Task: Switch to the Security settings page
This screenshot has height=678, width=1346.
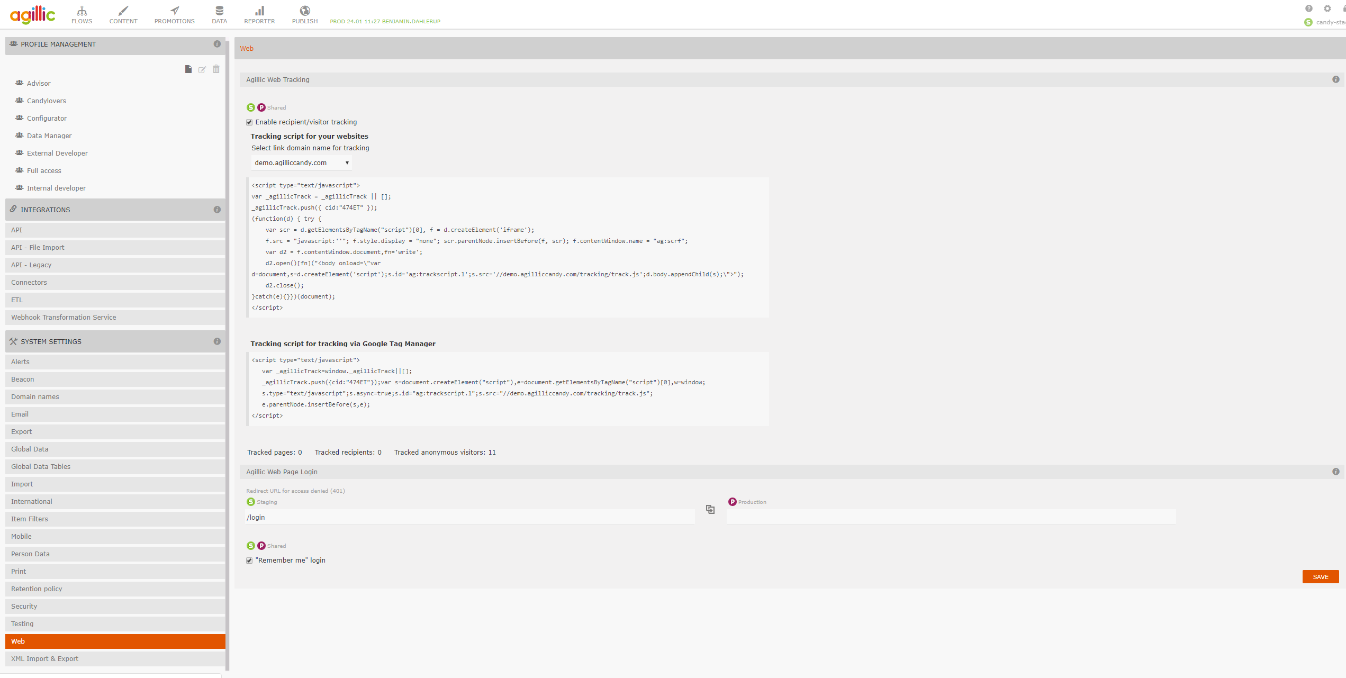Action: [x=24, y=606]
